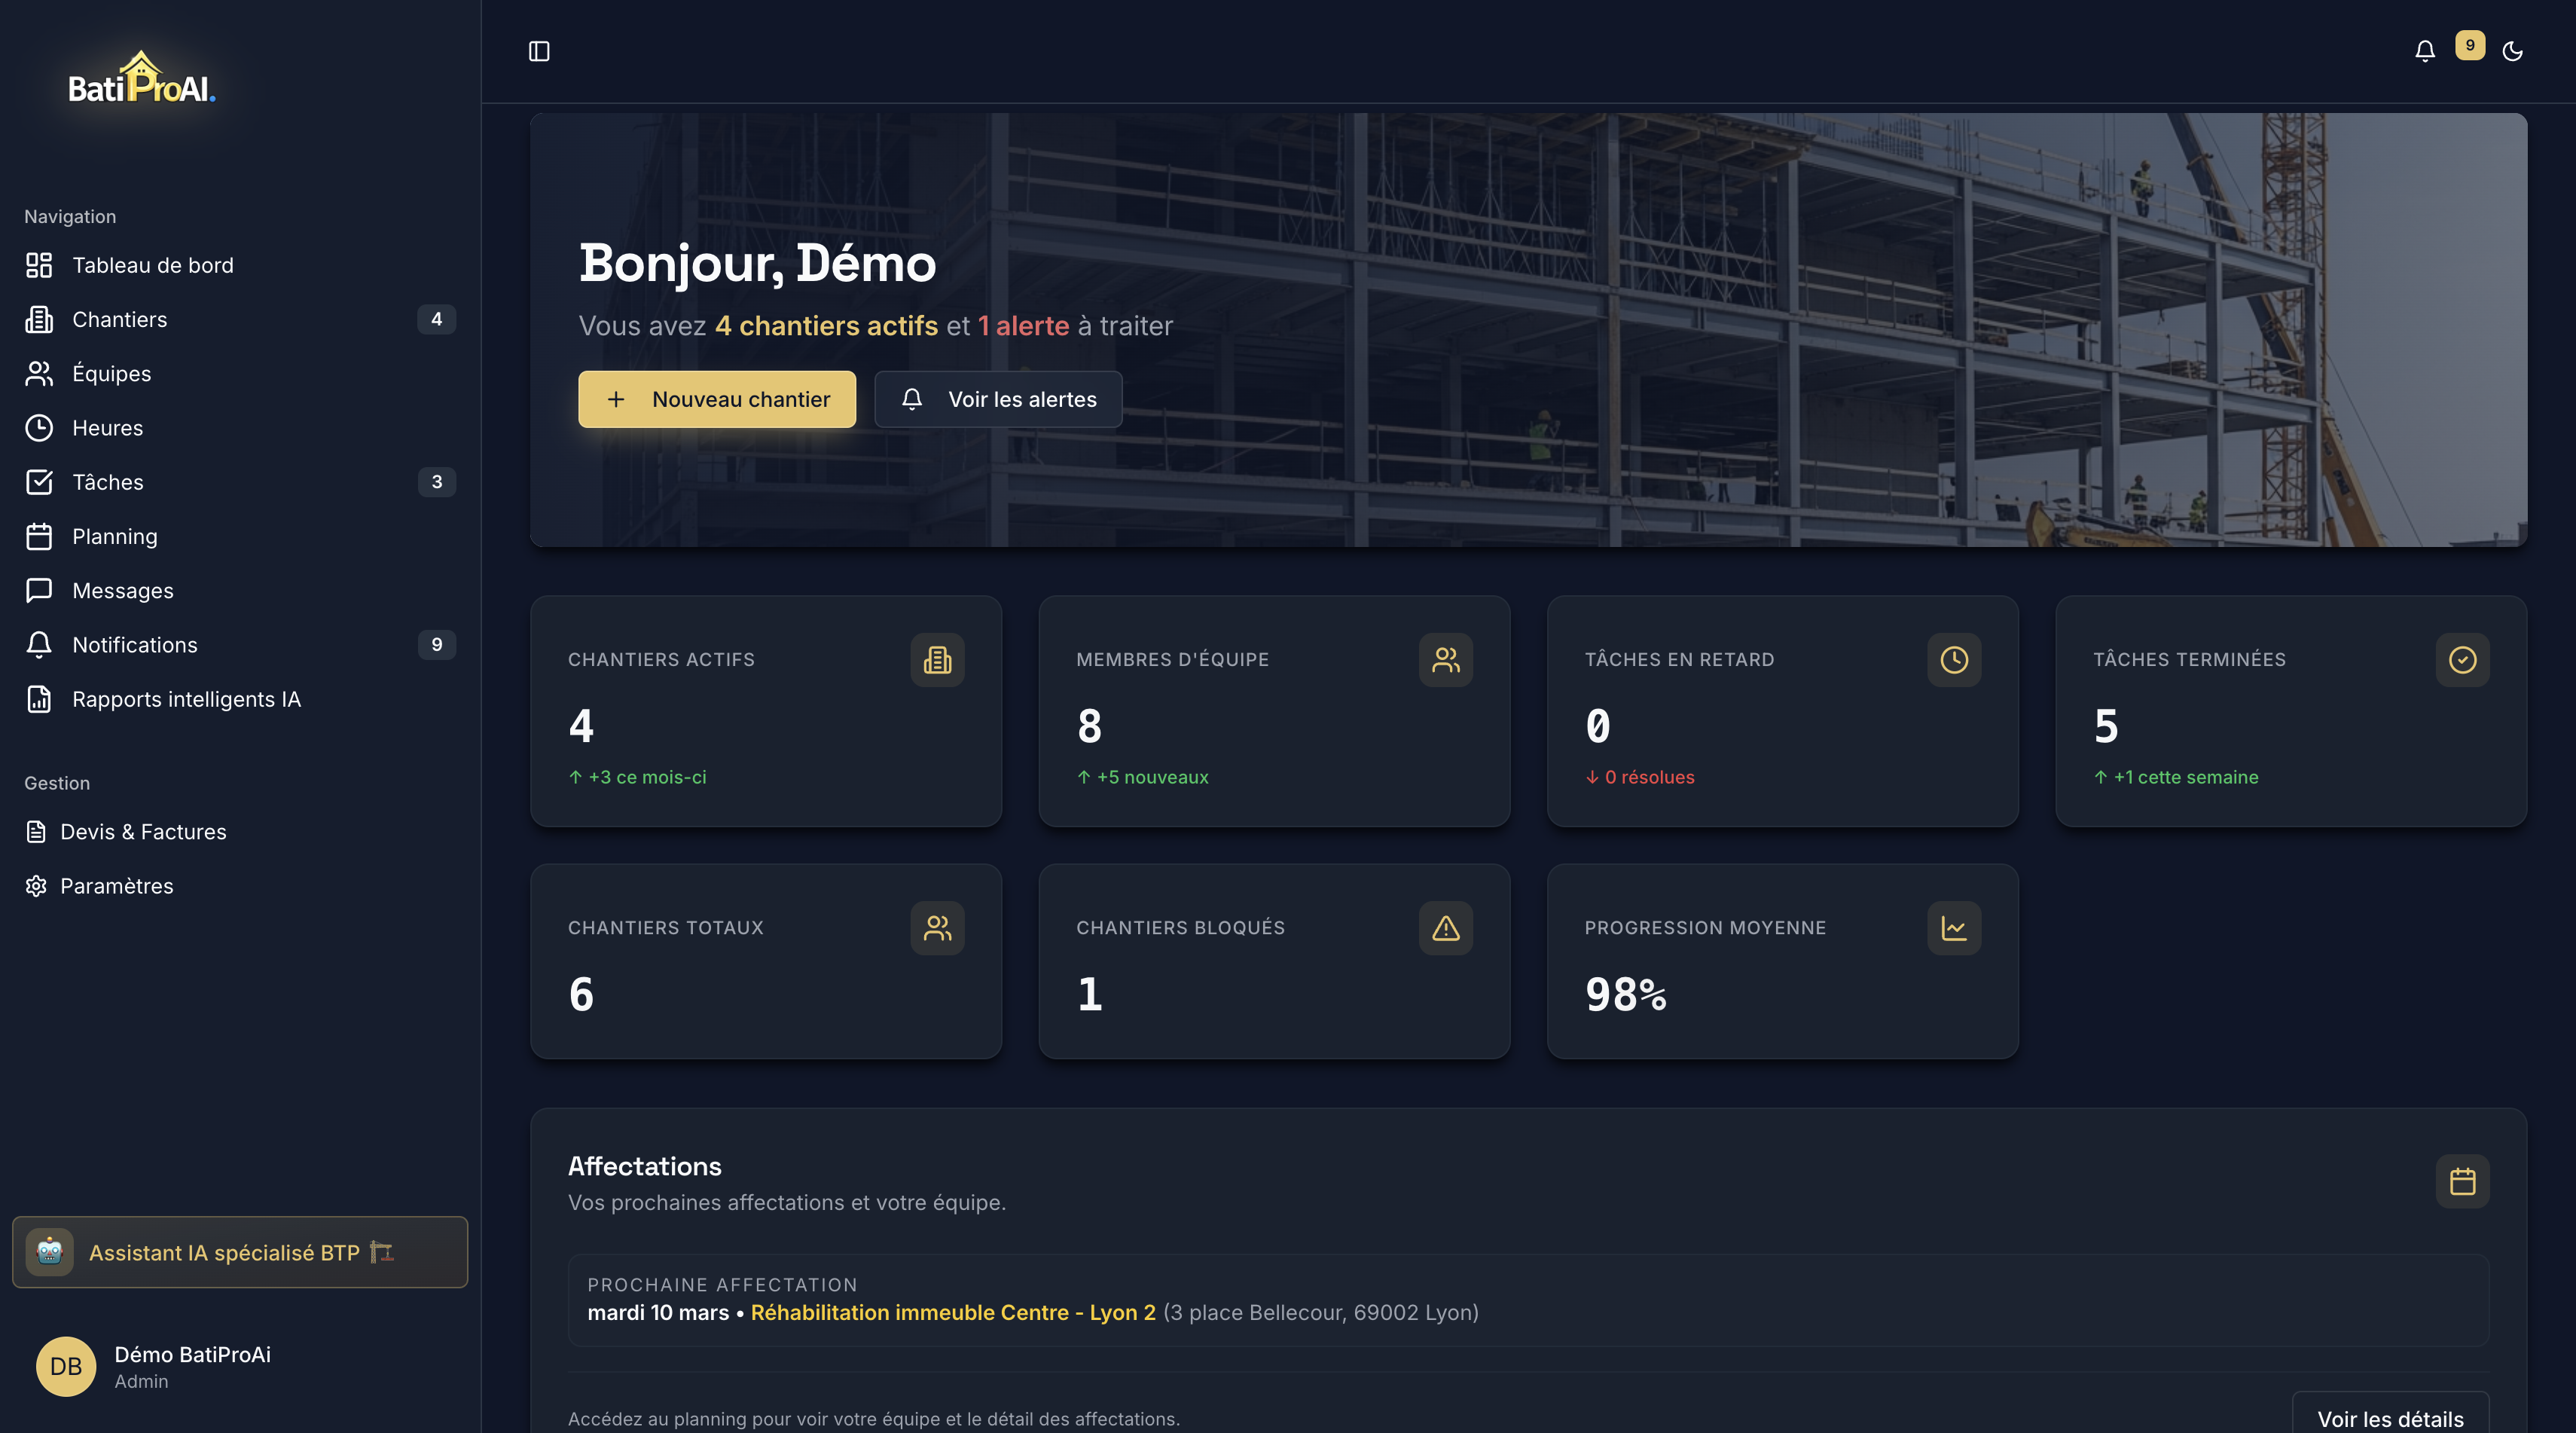Open the Chantiers section in sidebar
2576x1433 pixels.
pyautogui.click(x=120, y=319)
